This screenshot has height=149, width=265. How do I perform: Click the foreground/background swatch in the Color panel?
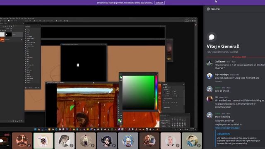[120, 77]
